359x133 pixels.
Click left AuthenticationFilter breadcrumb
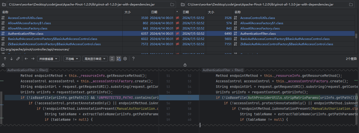(x=21, y=70)
